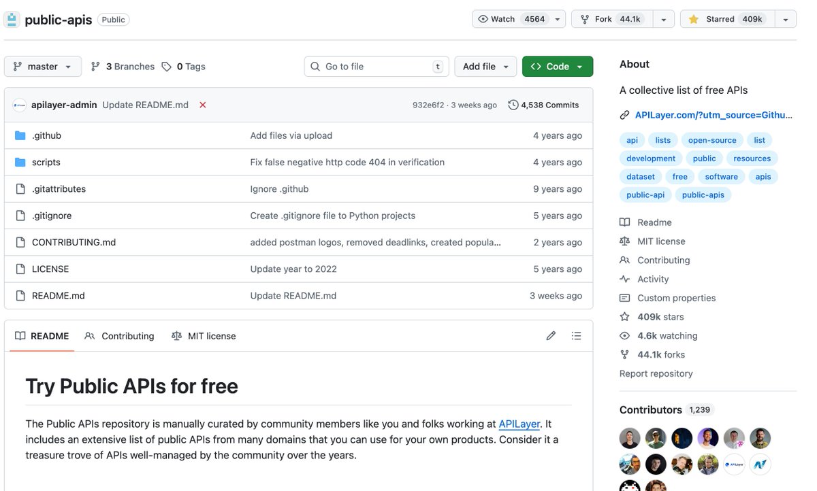Click the public-apis repository avatar icon
The image size is (817, 491).
click(12, 19)
